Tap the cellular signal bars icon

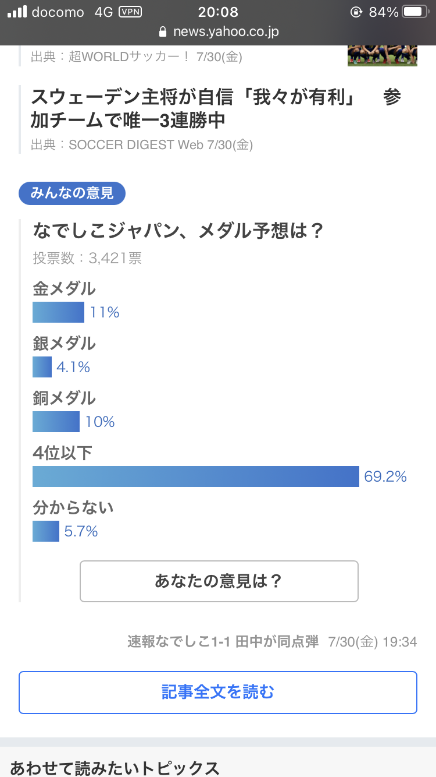coord(17,12)
